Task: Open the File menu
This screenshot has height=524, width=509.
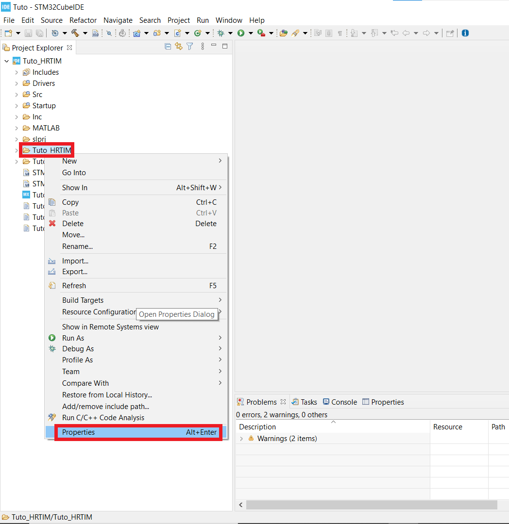Action: click(x=9, y=20)
